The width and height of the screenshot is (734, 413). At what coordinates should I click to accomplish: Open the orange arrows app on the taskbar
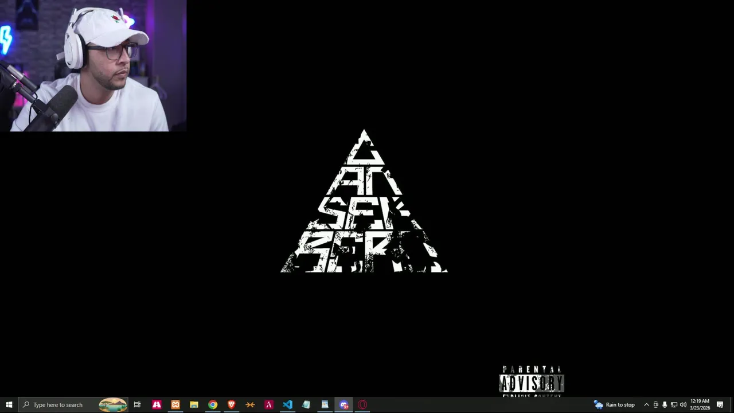click(x=250, y=404)
